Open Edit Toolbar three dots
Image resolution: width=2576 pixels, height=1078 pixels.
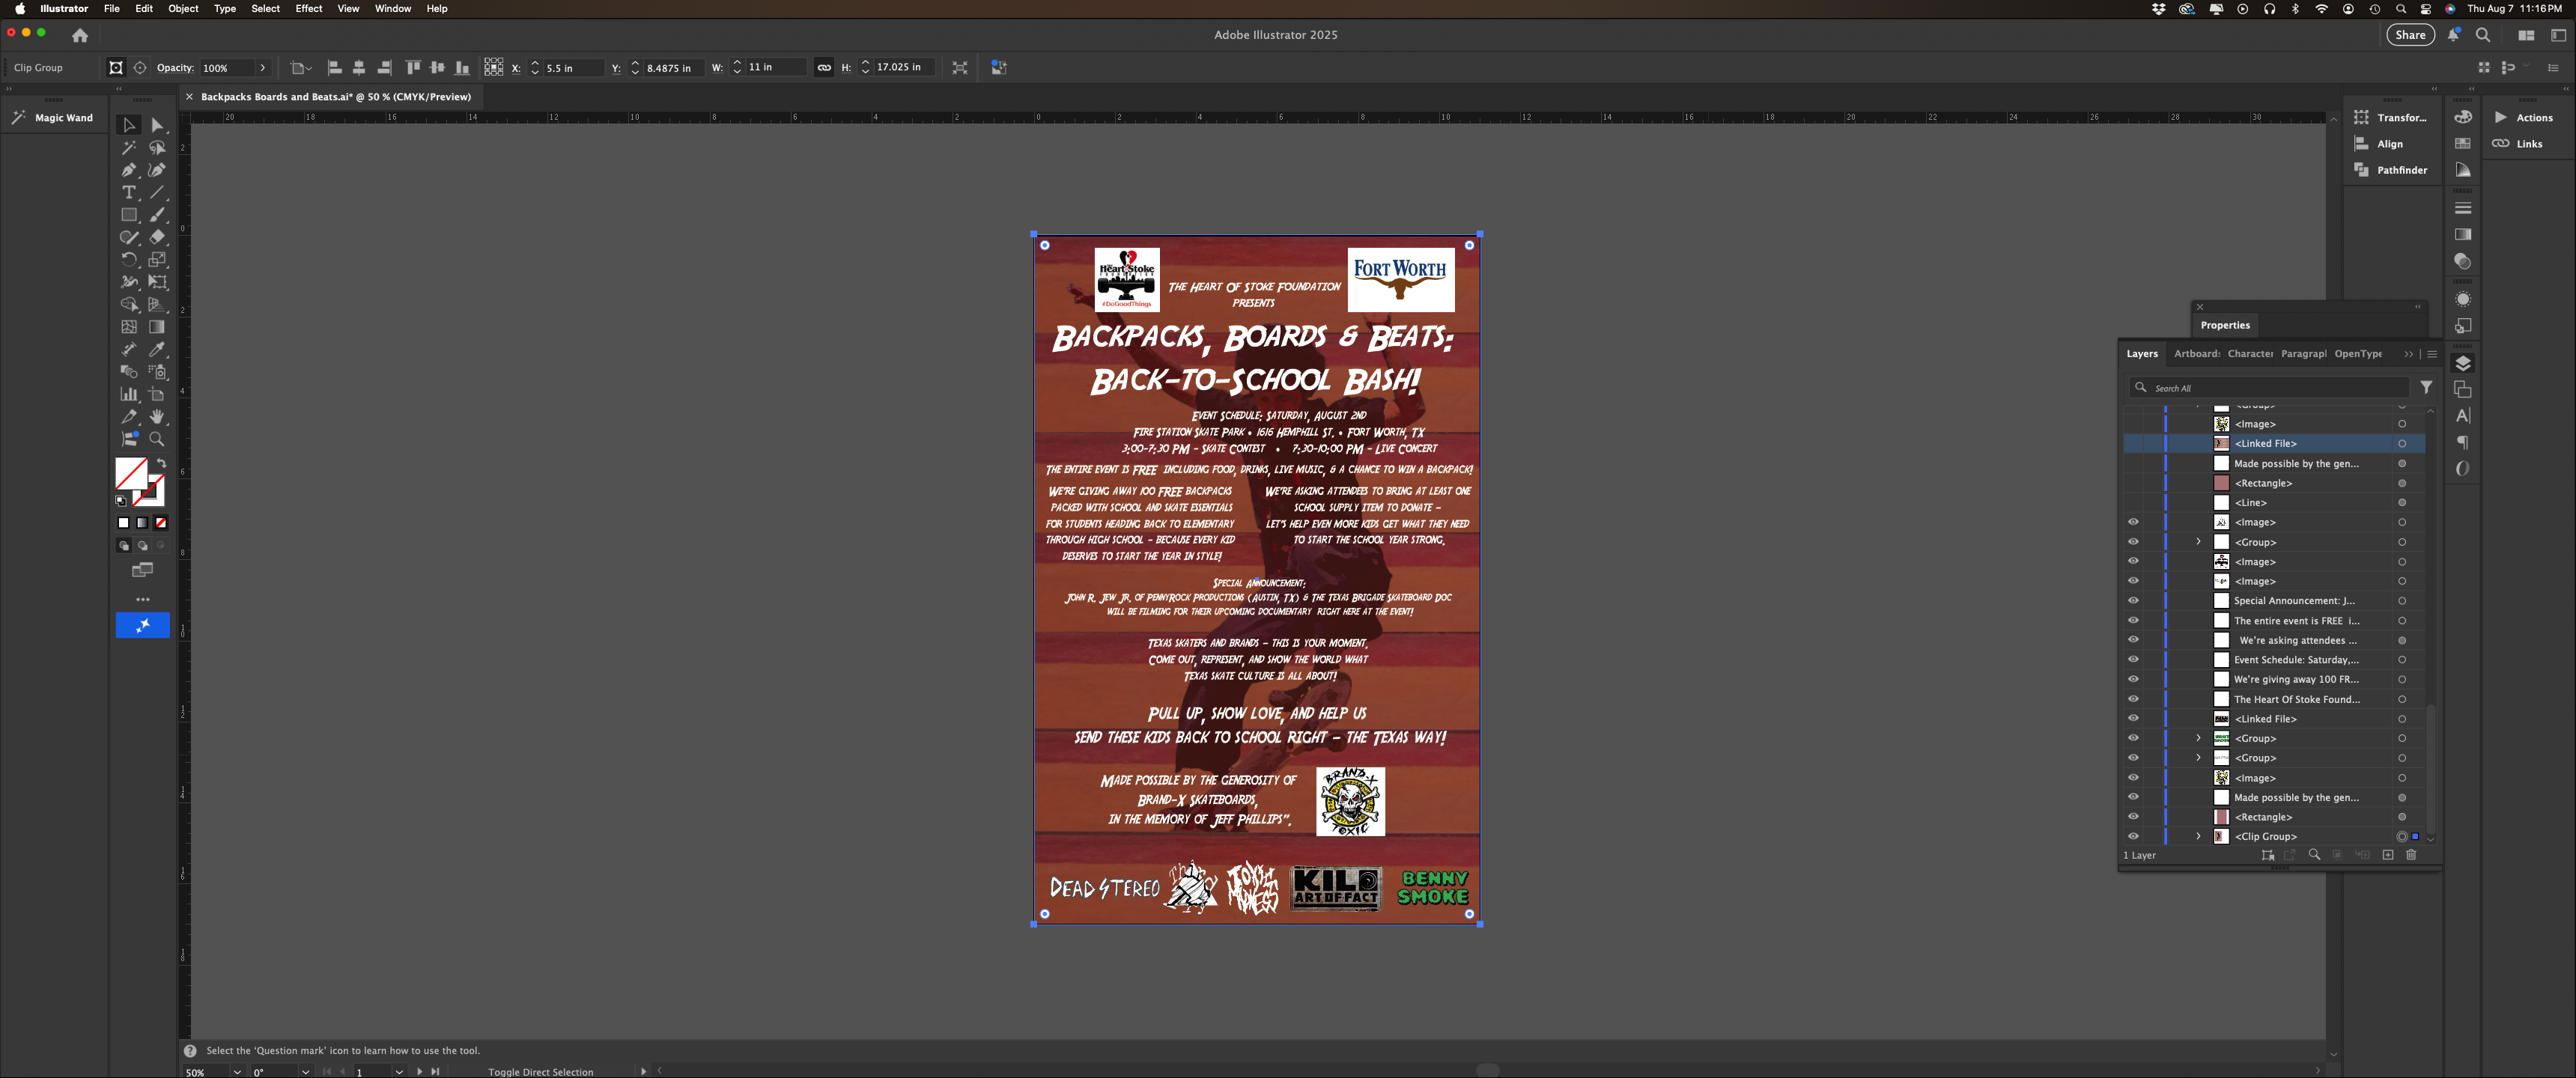click(x=143, y=599)
